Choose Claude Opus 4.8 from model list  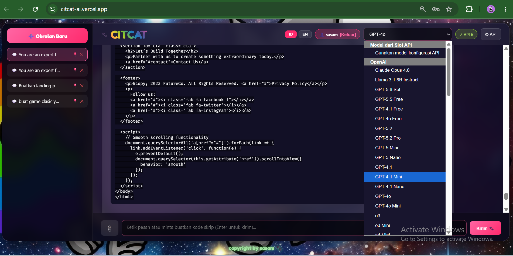click(x=405, y=70)
